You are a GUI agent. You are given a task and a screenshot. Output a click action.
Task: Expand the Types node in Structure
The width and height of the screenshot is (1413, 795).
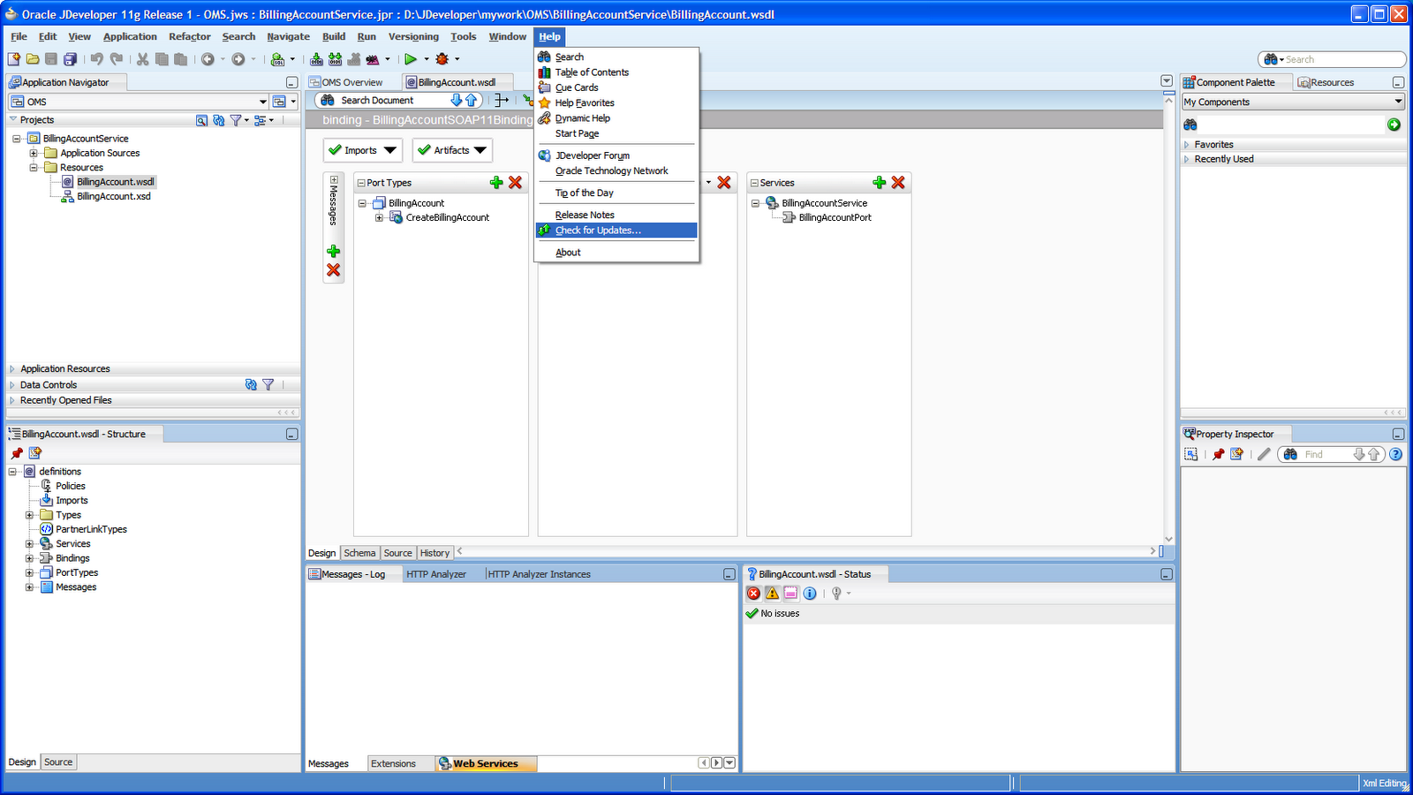coord(29,515)
